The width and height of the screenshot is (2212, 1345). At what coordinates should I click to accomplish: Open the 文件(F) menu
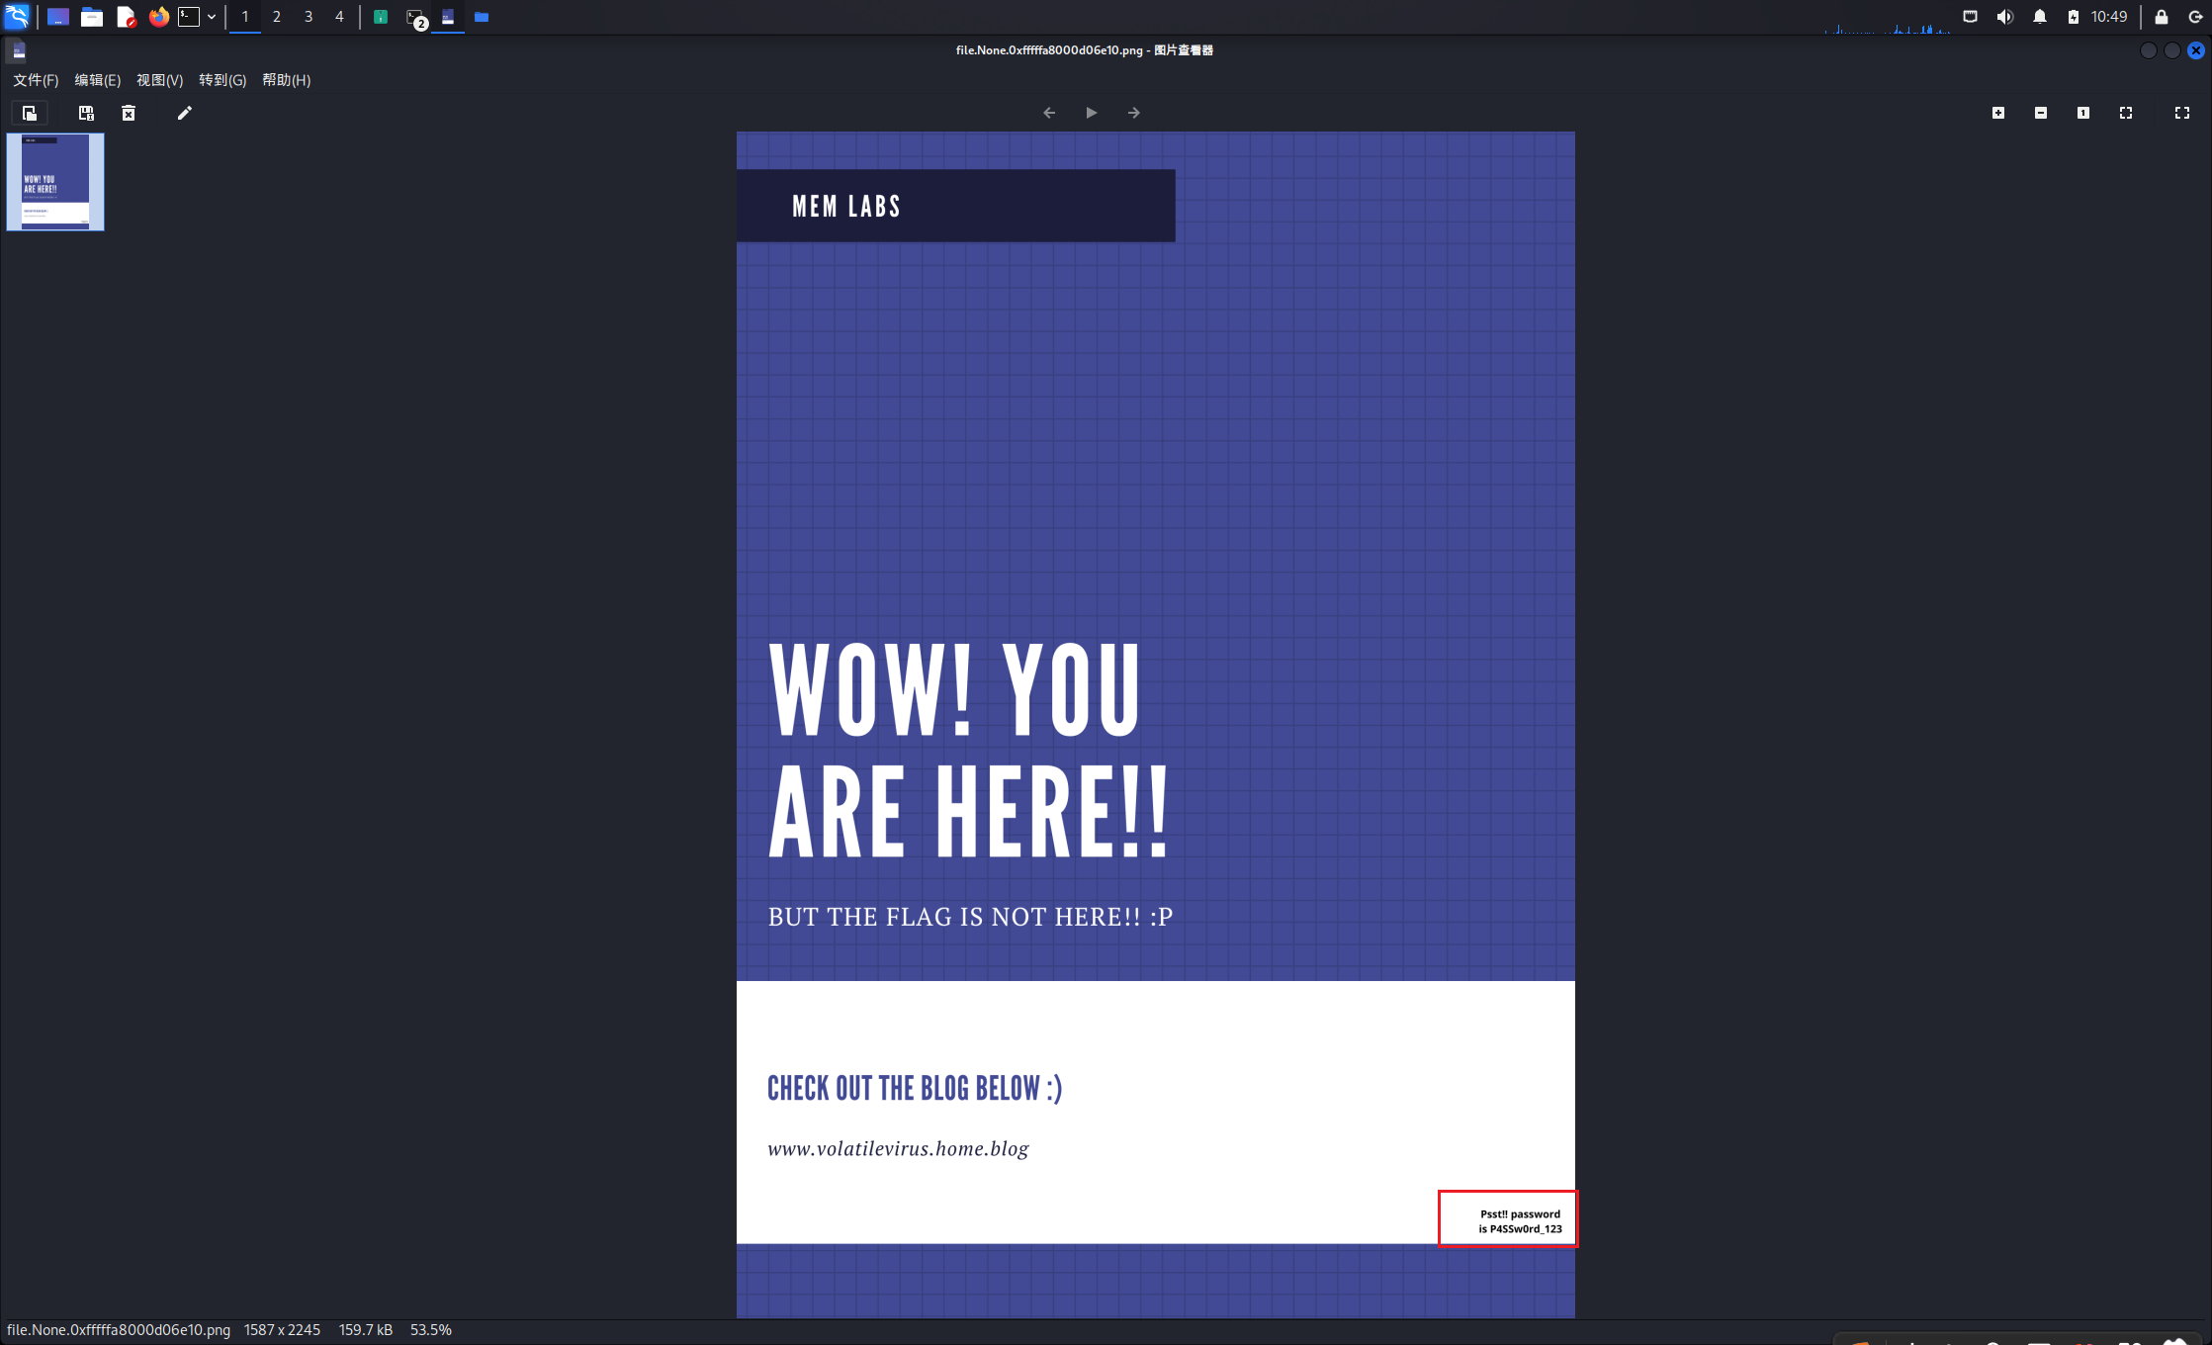(36, 80)
